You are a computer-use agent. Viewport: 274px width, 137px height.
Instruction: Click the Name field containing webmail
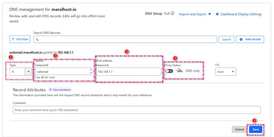[x=62, y=72]
